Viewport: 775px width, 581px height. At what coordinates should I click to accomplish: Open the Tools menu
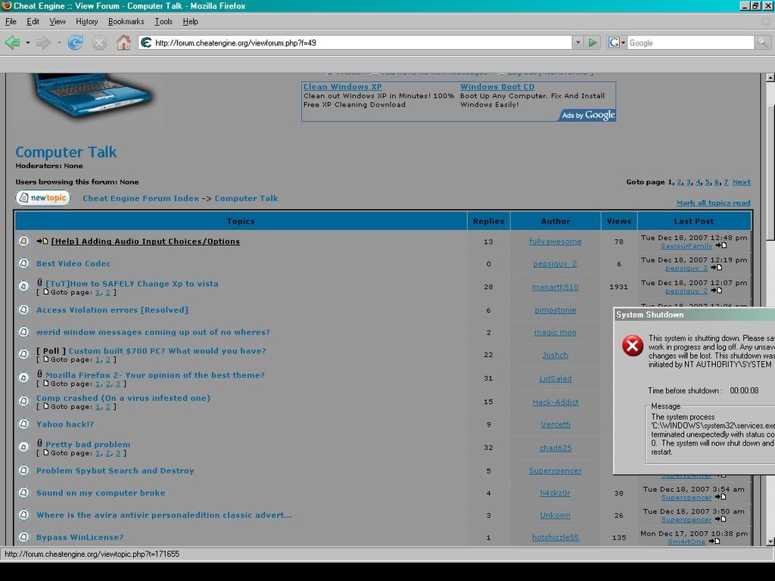[x=163, y=22]
